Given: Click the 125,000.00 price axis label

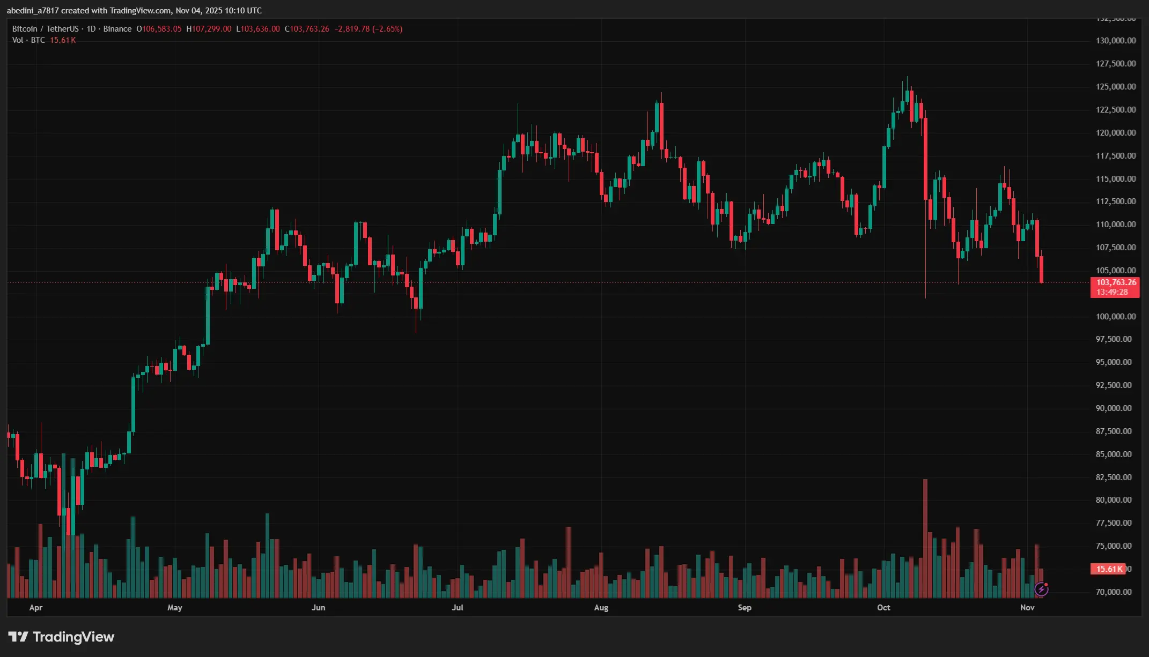Looking at the screenshot, I should [x=1115, y=87].
